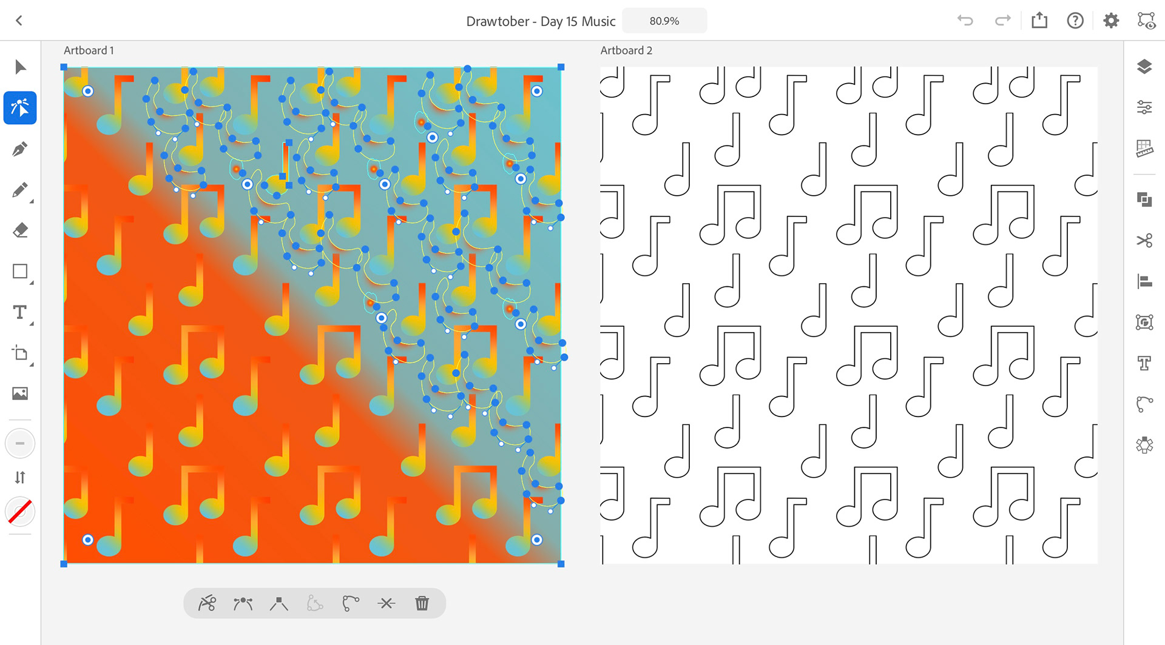Select the Artboard tool
This screenshot has width=1165, height=645.
[20, 353]
